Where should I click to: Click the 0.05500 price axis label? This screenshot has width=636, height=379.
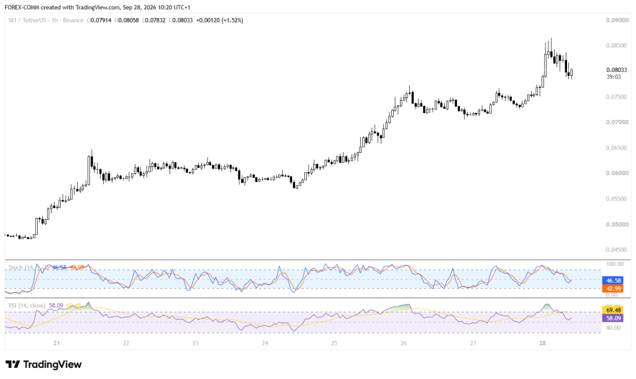click(x=617, y=199)
